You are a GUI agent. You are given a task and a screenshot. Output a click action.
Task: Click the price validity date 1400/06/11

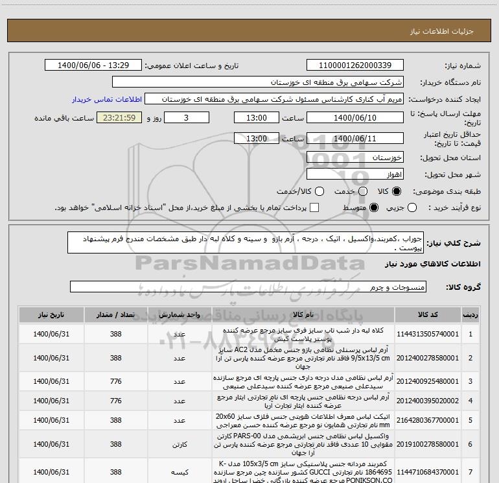coord(354,139)
